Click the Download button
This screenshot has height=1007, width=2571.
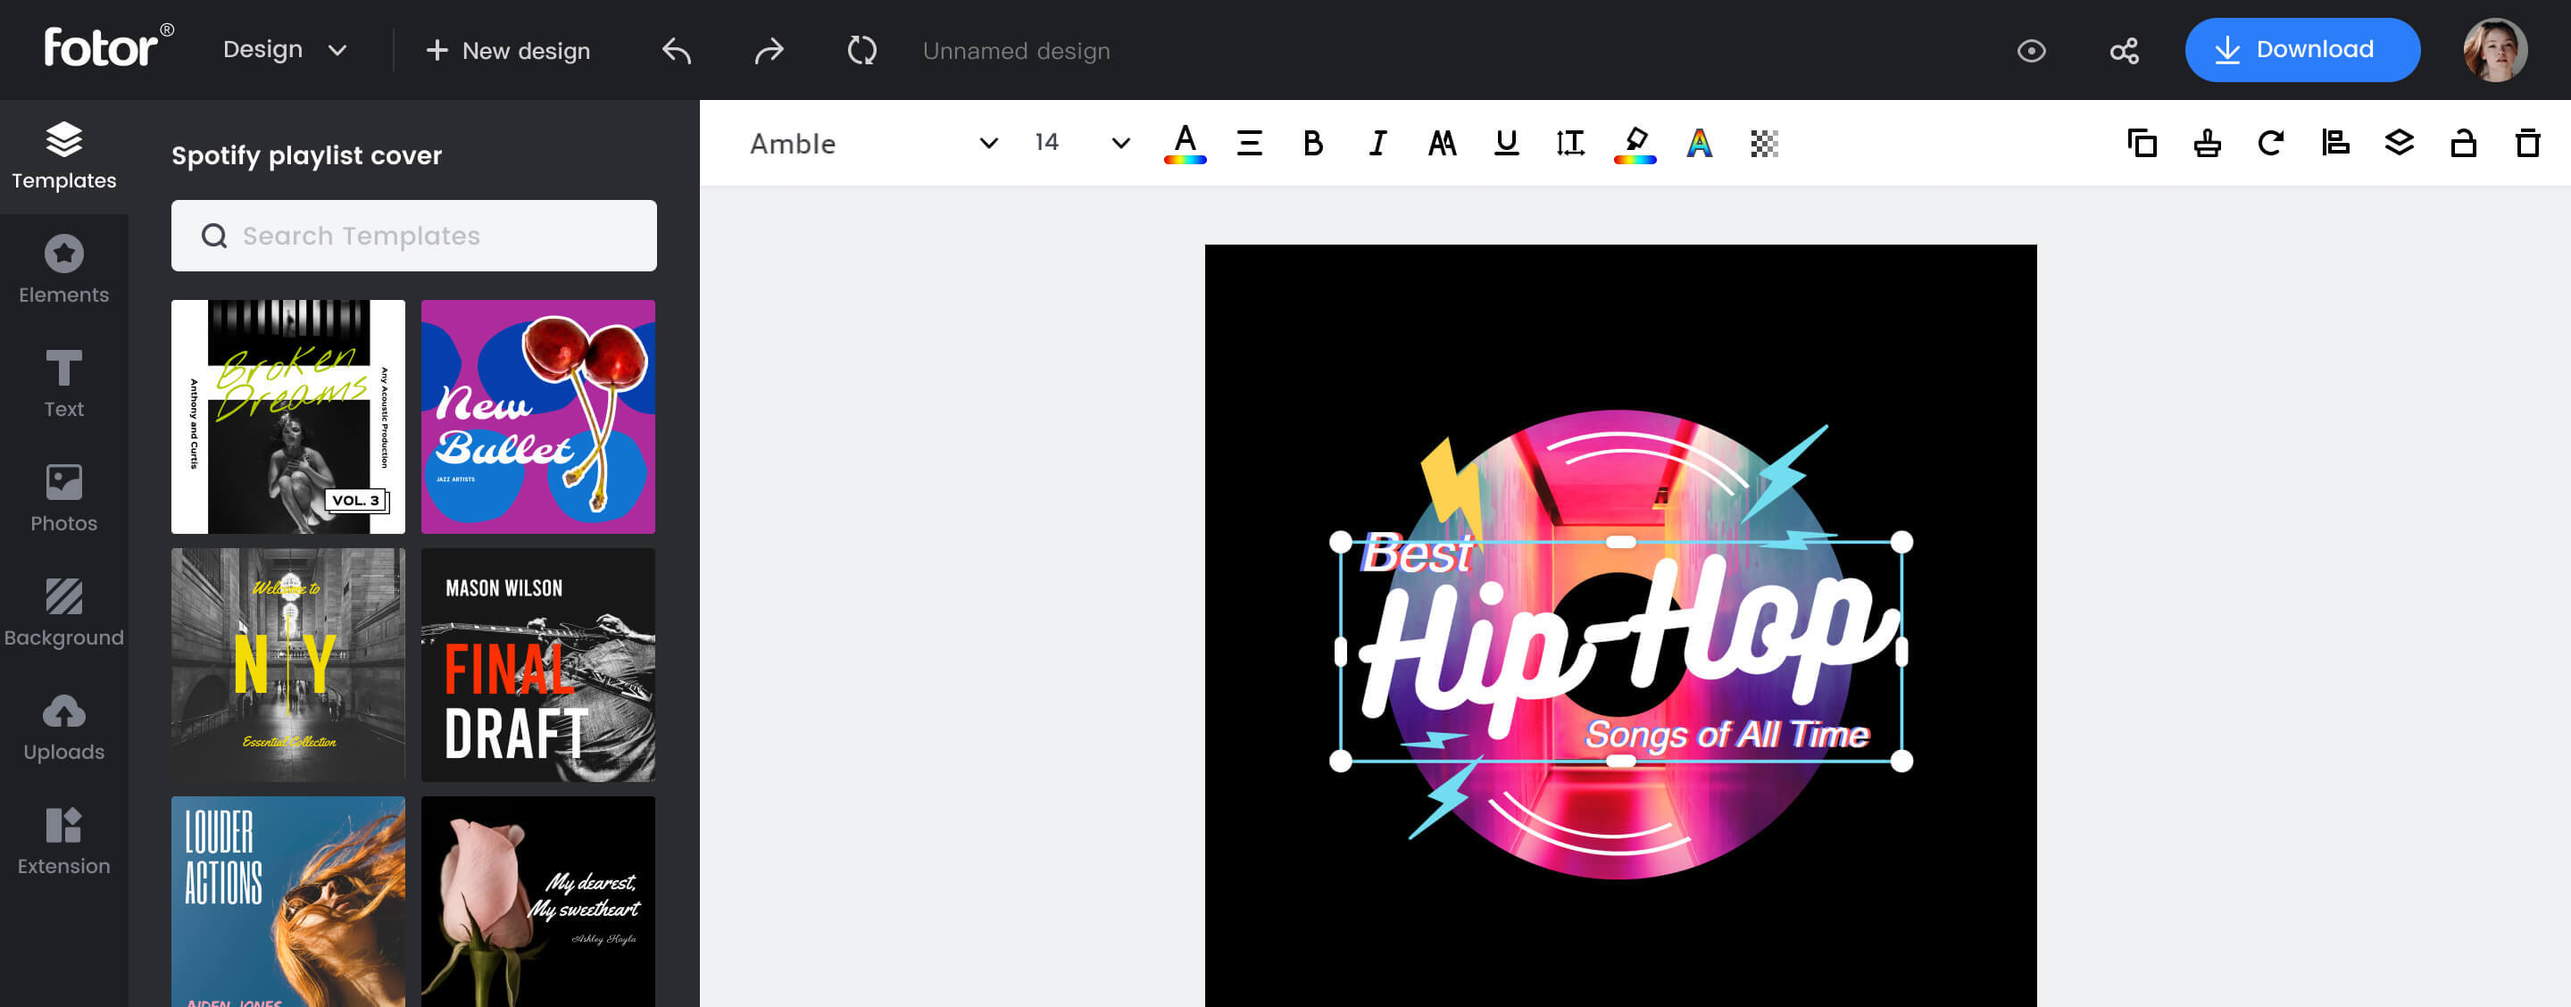(2295, 49)
